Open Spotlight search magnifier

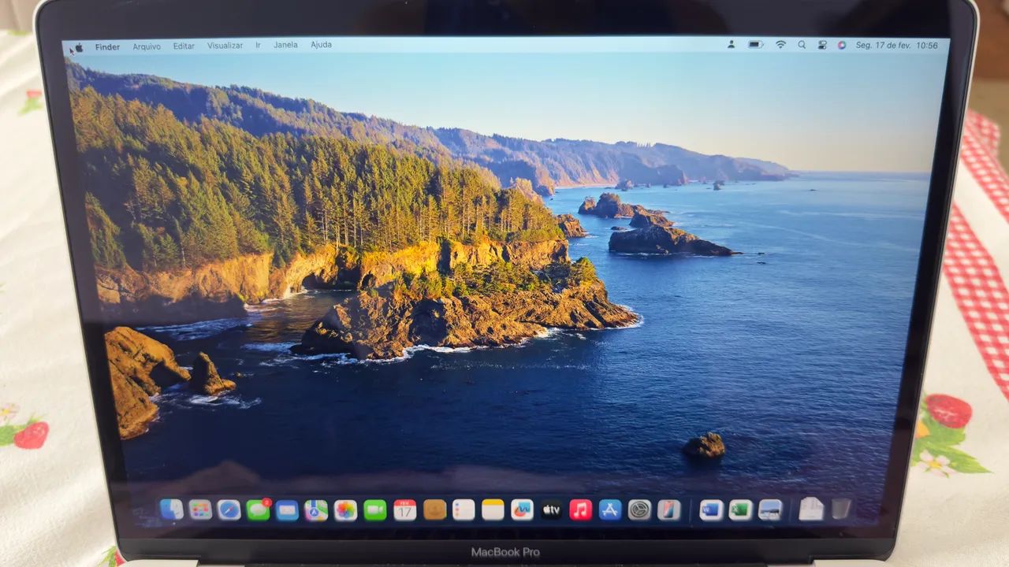802,45
